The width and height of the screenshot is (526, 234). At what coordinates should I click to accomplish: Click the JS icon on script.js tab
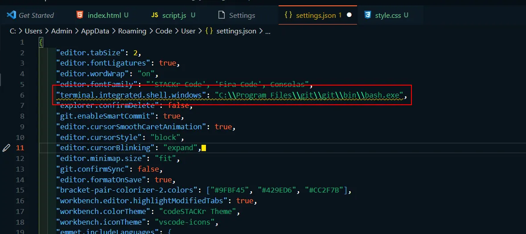pyautogui.click(x=154, y=15)
